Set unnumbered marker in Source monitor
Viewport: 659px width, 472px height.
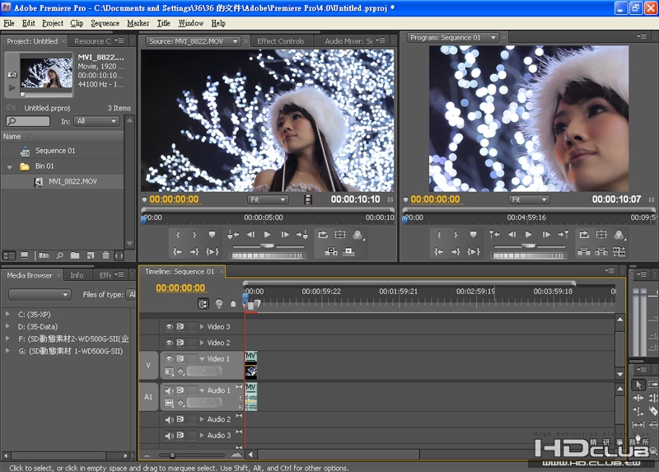[212, 235]
